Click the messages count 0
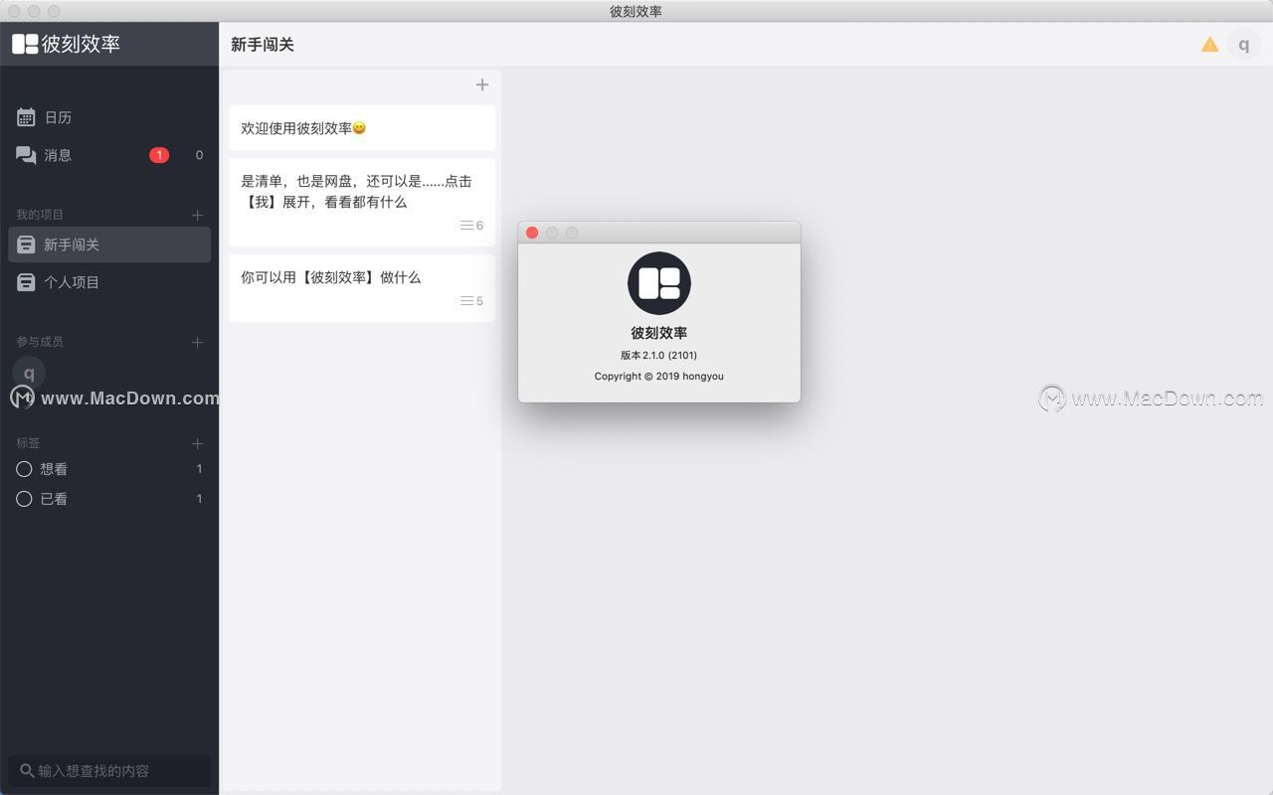Image resolution: width=1273 pixels, height=795 pixels. point(199,155)
